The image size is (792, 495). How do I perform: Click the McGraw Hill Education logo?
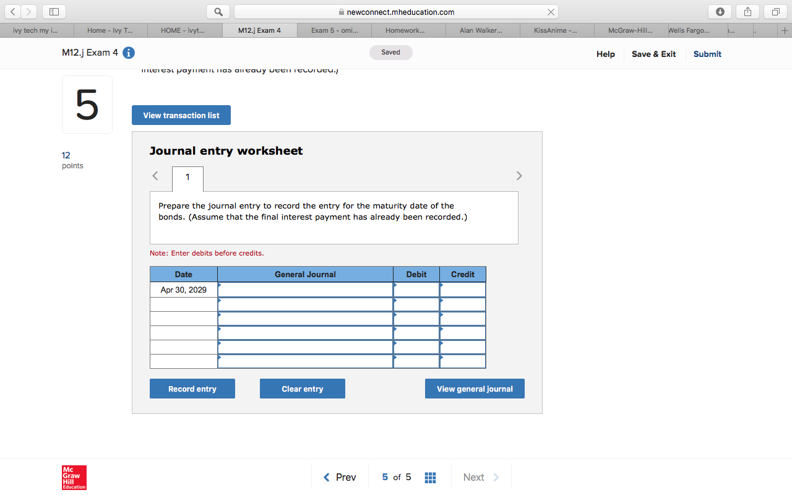tap(74, 478)
